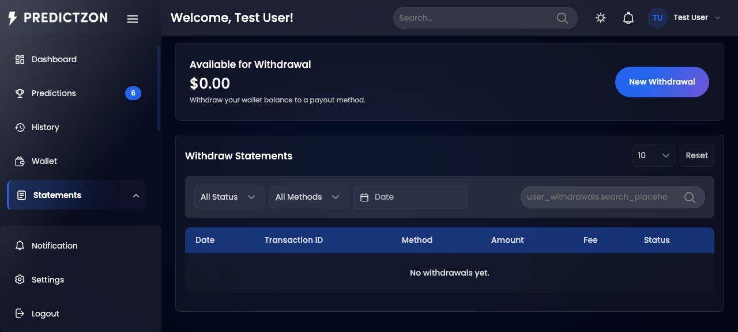This screenshot has height=332, width=738.
Task: Click the magnifier in withdrawals search box
Action: [x=690, y=197]
